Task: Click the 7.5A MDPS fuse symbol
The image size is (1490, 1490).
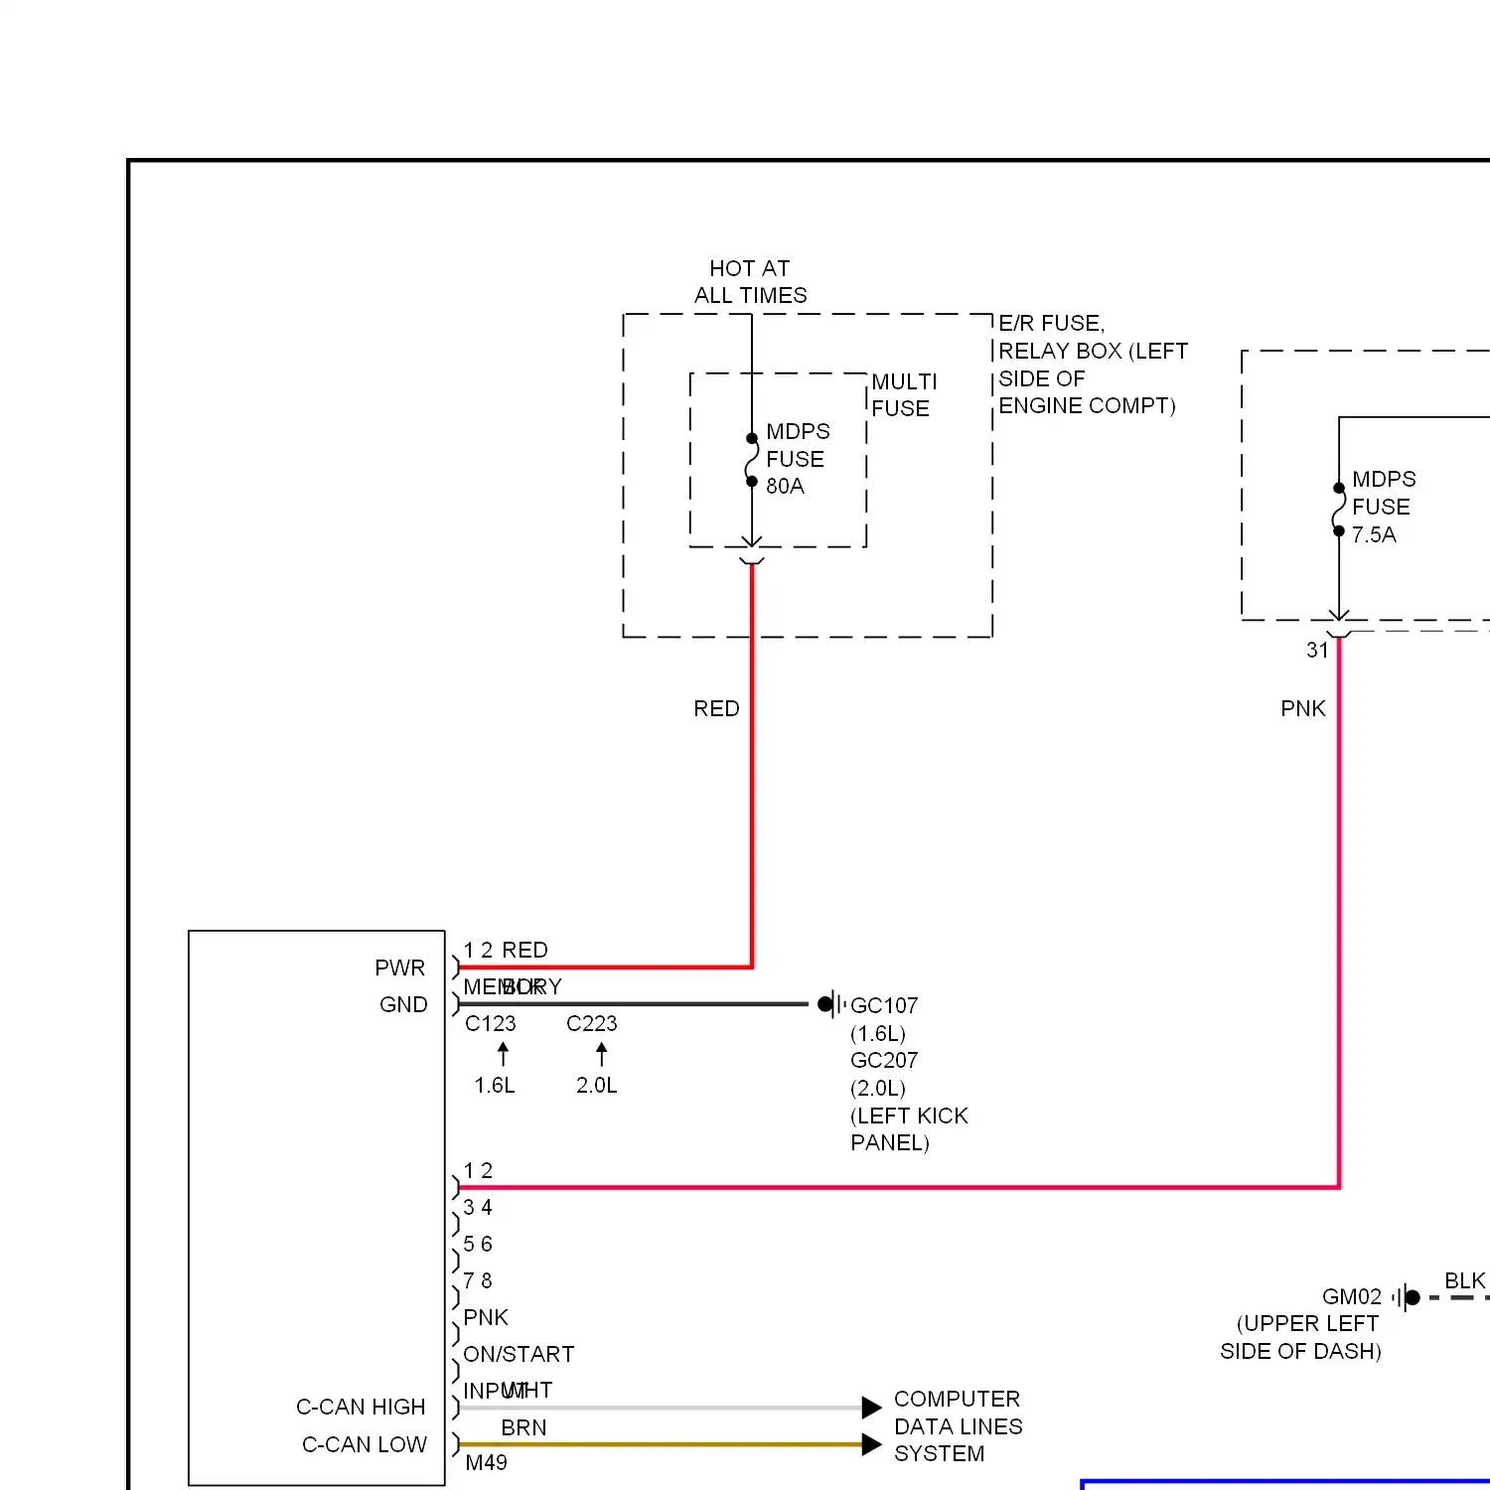Action: pyautogui.click(x=1339, y=510)
